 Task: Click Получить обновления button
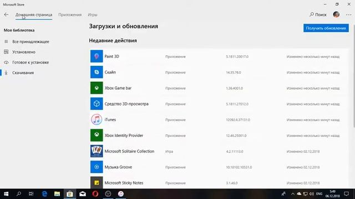coord(326,28)
